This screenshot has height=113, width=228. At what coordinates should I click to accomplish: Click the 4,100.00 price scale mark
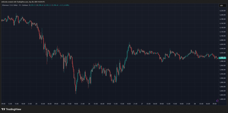tap(223, 36)
